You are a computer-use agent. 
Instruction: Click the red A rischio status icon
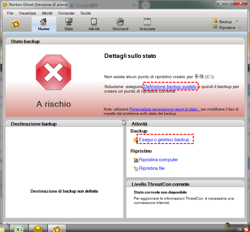tap(54, 72)
